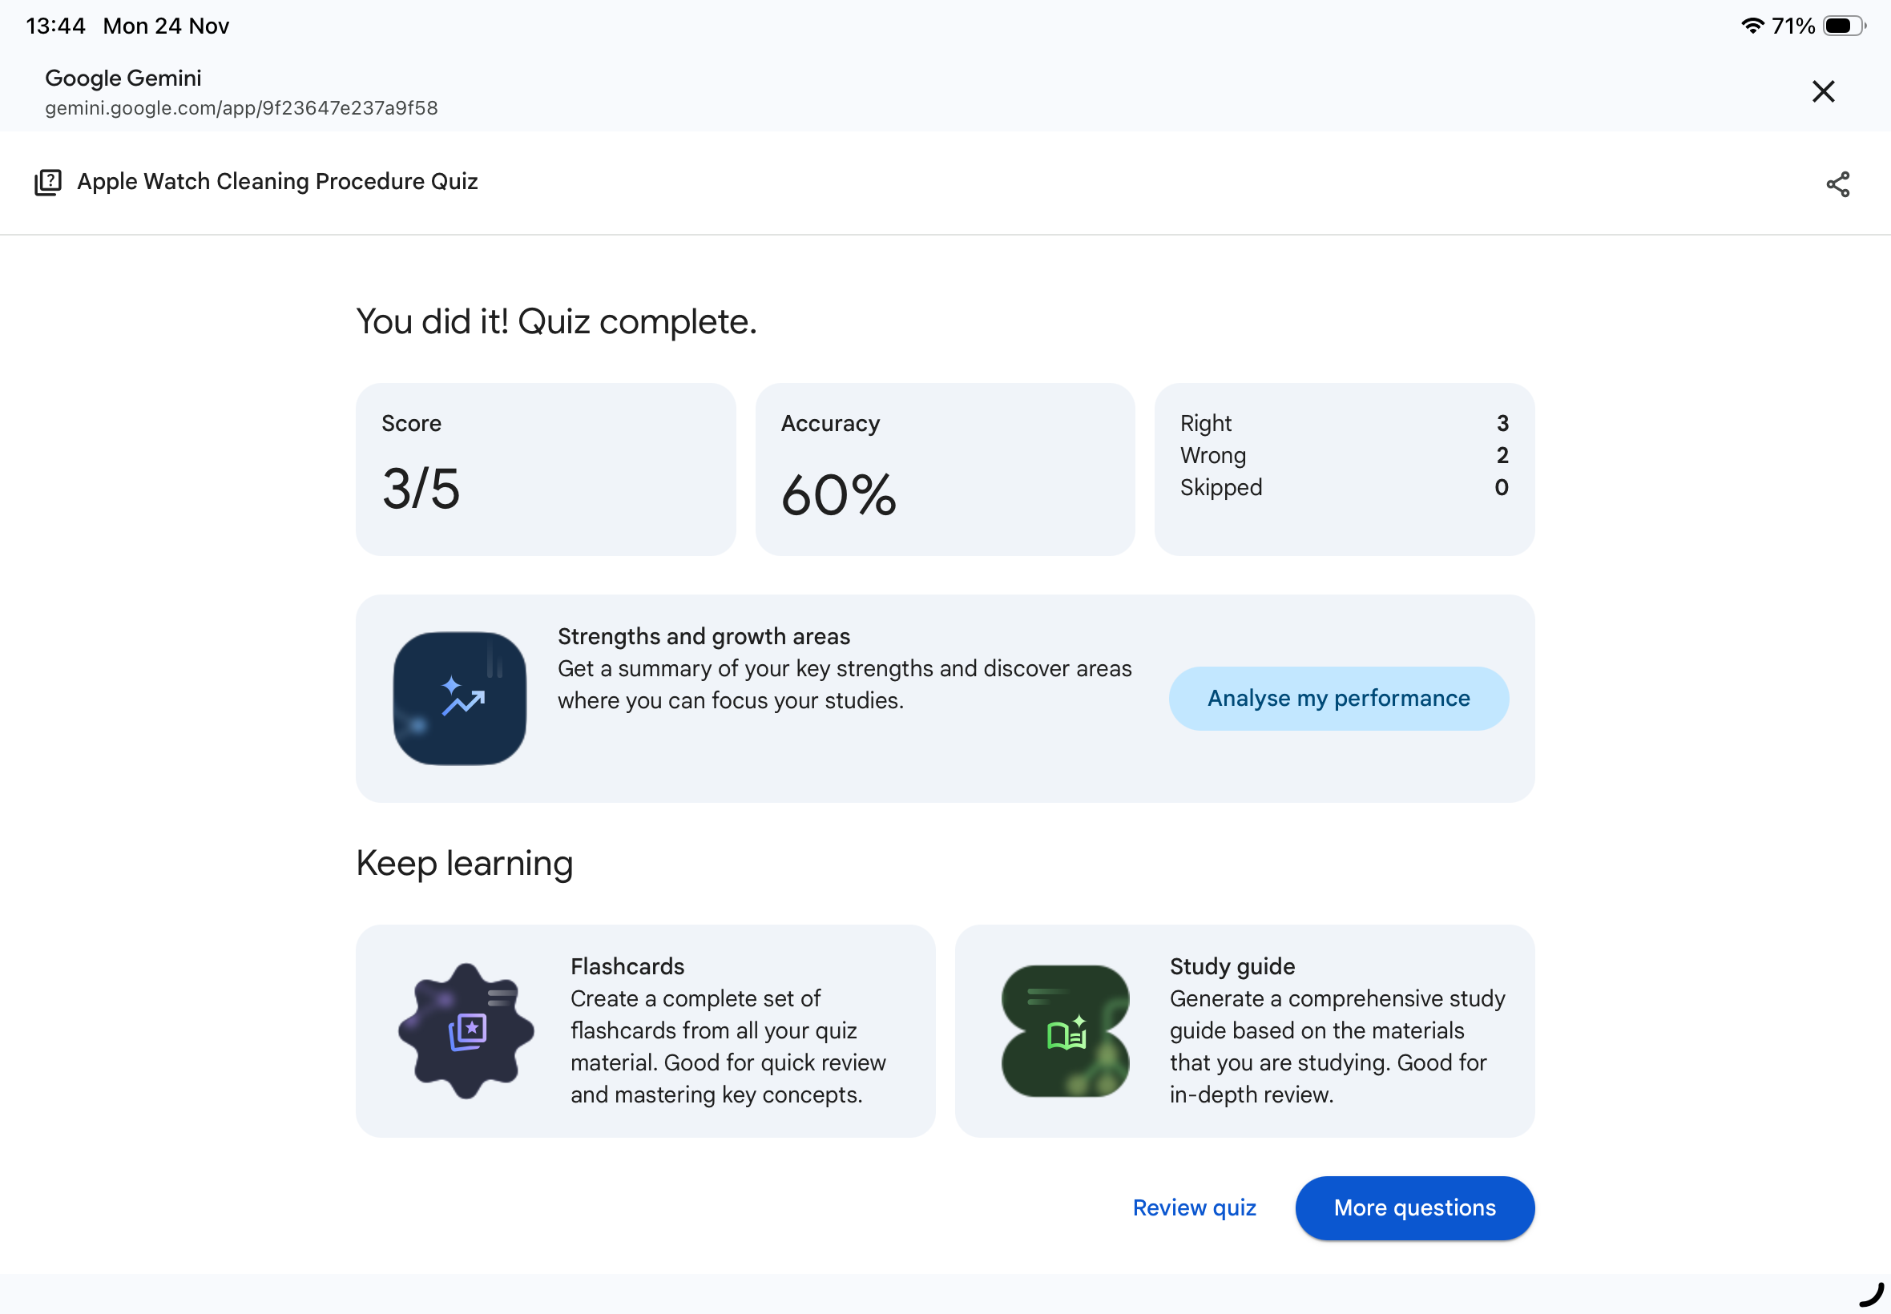Tap the 13:44 clock in status bar
The width and height of the screenshot is (1891, 1314).
55,26
